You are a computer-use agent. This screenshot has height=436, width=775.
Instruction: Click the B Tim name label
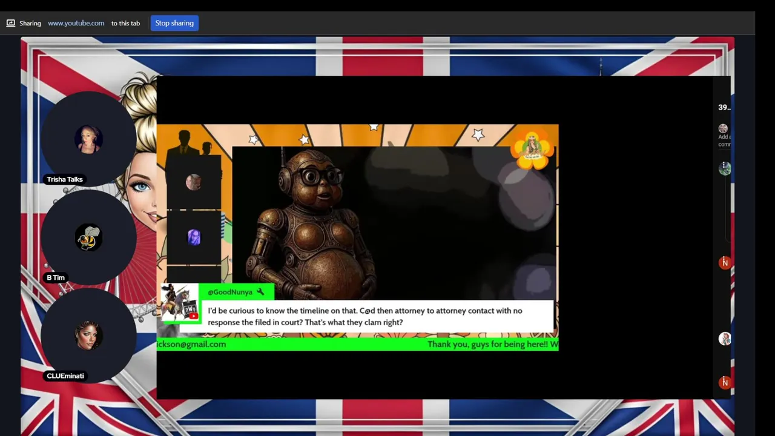point(56,278)
